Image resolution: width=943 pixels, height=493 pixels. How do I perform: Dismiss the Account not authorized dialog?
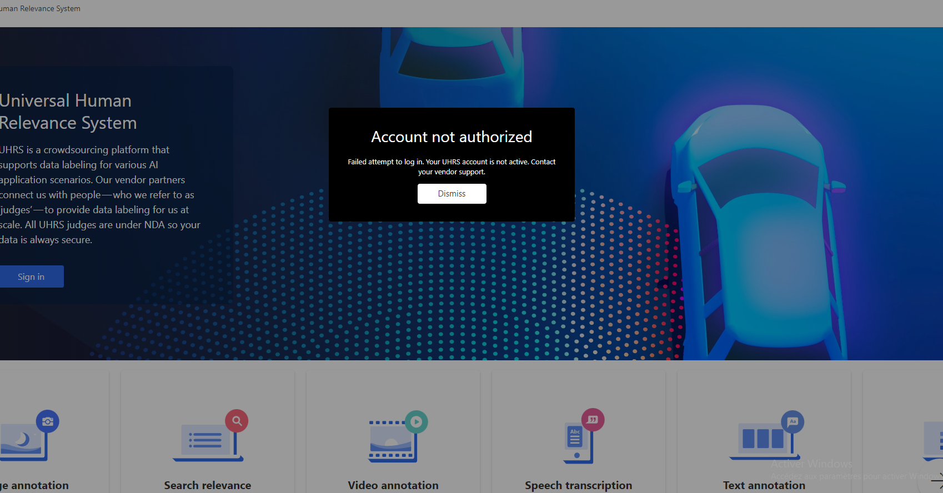(452, 194)
